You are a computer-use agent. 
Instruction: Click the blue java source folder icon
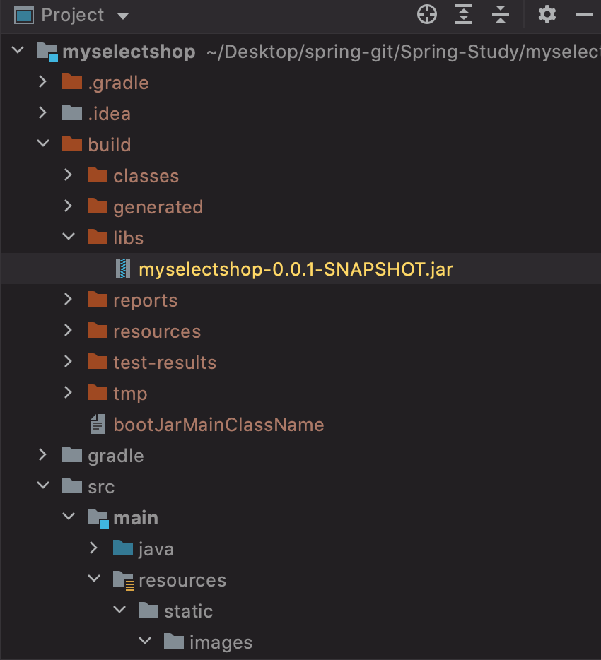(123, 548)
